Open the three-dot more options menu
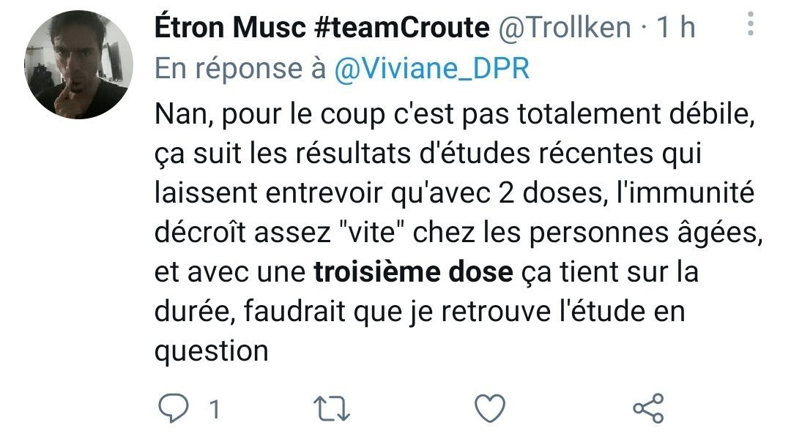The width and height of the screenshot is (791, 447). [x=751, y=23]
